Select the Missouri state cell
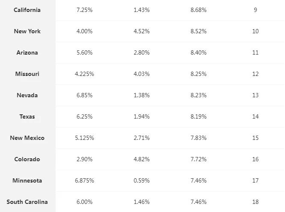Screen dimensions: 285x212 [x=27, y=74]
